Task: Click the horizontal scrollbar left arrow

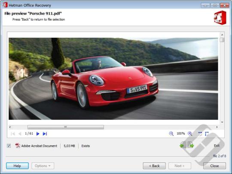Action: (10, 127)
